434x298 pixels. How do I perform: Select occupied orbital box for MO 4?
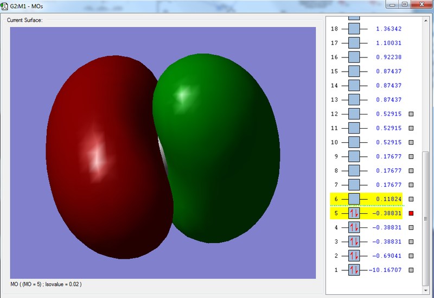click(x=354, y=227)
